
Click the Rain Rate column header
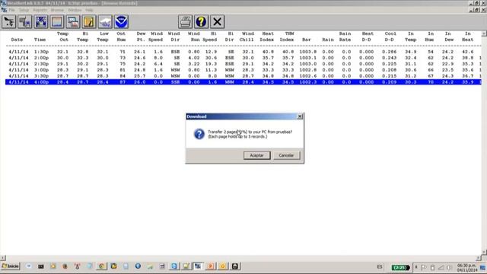pos(345,37)
